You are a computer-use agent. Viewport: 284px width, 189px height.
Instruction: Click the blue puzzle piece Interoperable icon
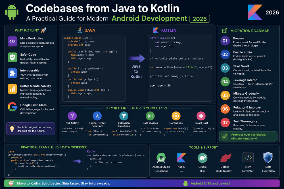click(x=12, y=73)
